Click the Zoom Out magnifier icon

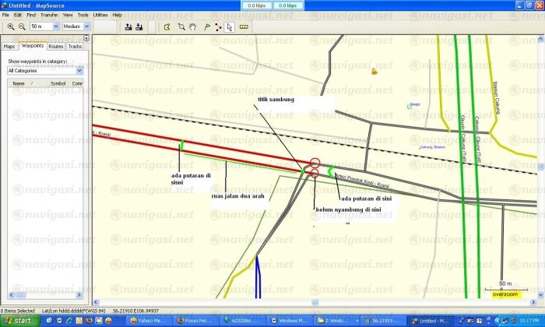(22, 26)
